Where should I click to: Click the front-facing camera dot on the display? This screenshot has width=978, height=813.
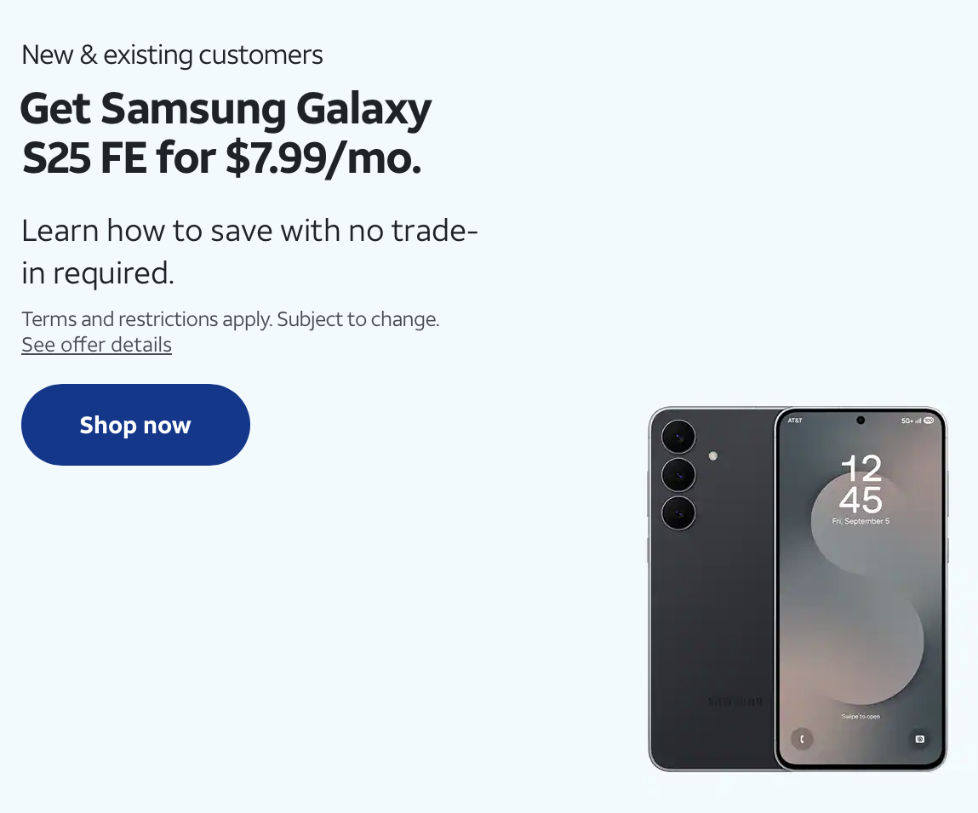click(861, 420)
